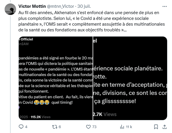Click the 30 juil. timestamp

(x=84, y=6)
